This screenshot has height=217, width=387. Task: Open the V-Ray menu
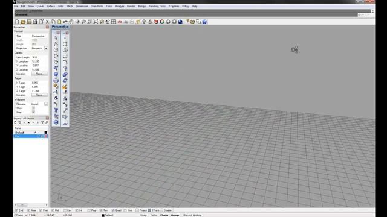(x=186, y=6)
